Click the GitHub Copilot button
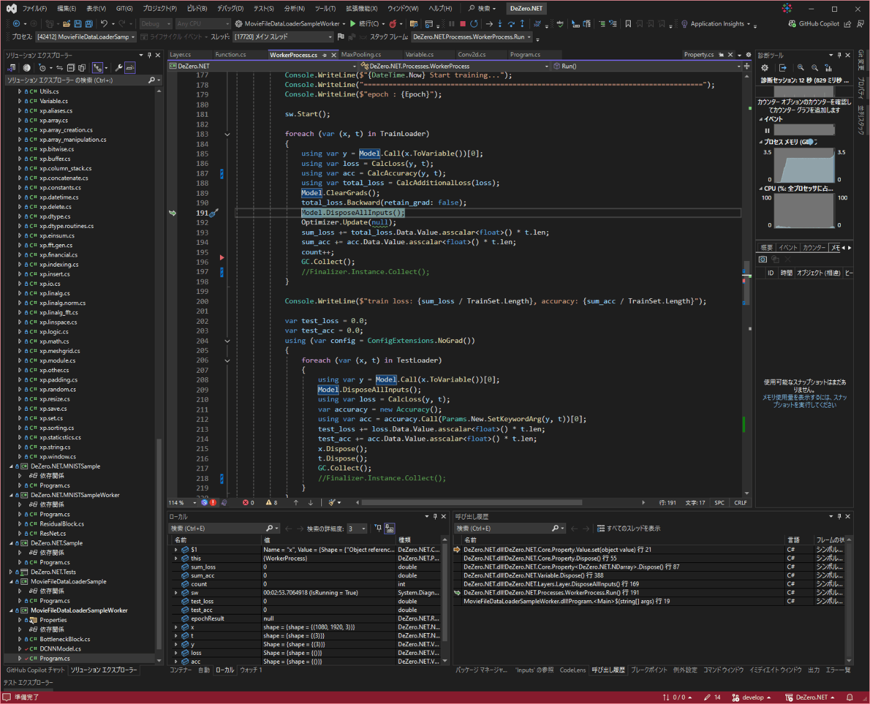This screenshot has height=704, width=870. pos(813,24)
